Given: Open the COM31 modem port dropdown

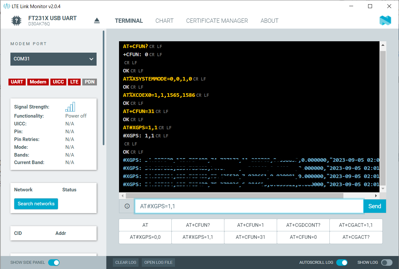Looking at the screenshot, I should click(x=53, y=59).
